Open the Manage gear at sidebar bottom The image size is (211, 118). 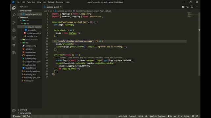pos(14,111)
